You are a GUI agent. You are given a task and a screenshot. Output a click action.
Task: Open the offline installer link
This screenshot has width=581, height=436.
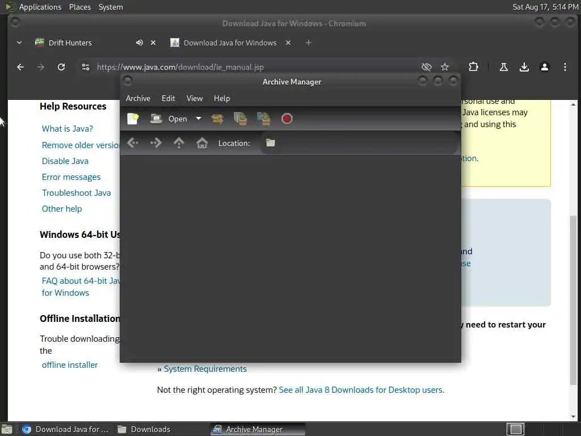(x=70, y=365)
